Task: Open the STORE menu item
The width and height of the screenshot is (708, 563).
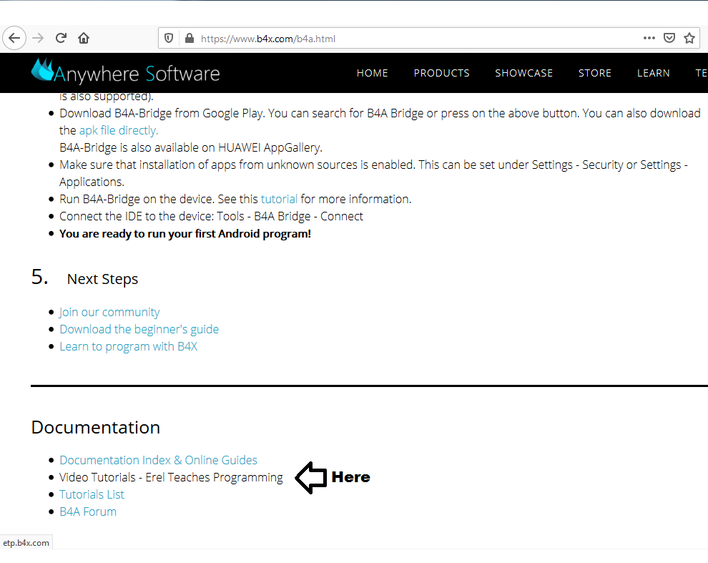Action: pyautogui.click(x=595, y=73)
